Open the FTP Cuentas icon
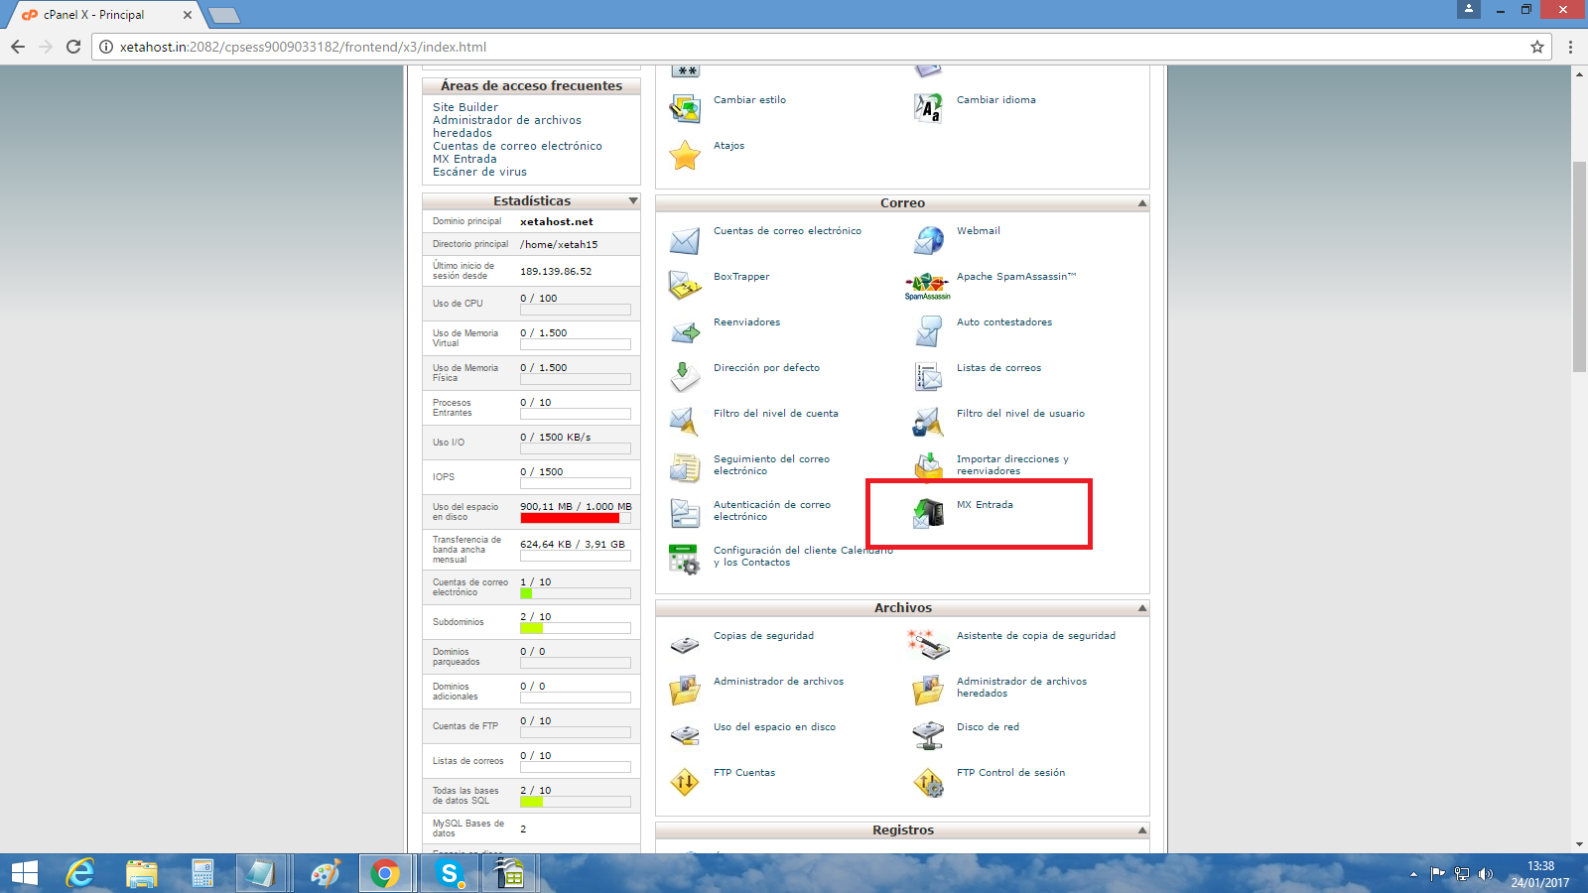Screen dimensions: 1588x893 click(x=685, y=782)
